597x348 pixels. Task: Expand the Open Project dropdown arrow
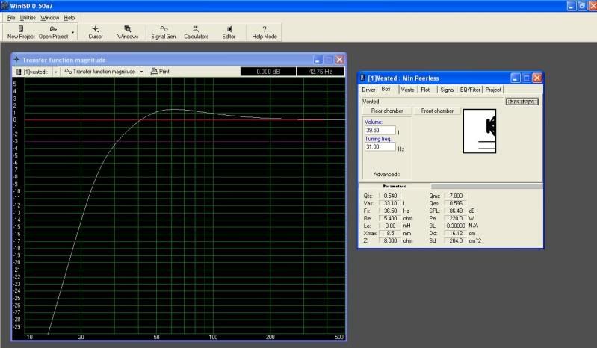tap(72, 33)
